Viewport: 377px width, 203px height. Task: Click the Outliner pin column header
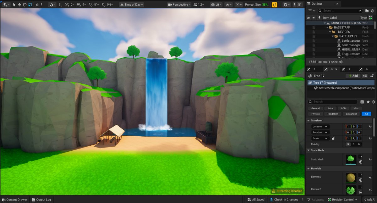point(319,18)
